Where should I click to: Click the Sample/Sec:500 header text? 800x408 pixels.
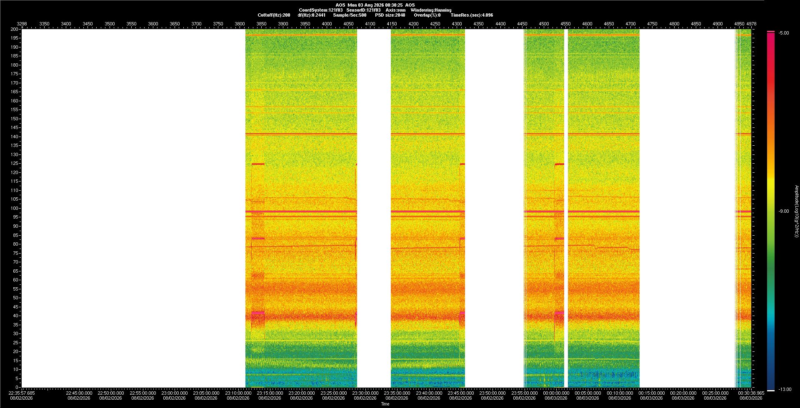click(350, 15)
